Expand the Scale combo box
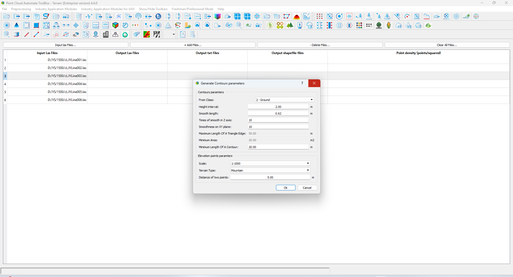The width and height of the screenshot is (513, 277). 270,164
